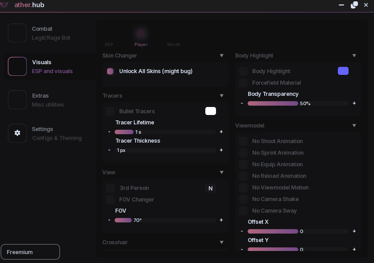
Task: Increase Body Transparency with the plus button
Action: pyautogui.click(x=354, y=103)
